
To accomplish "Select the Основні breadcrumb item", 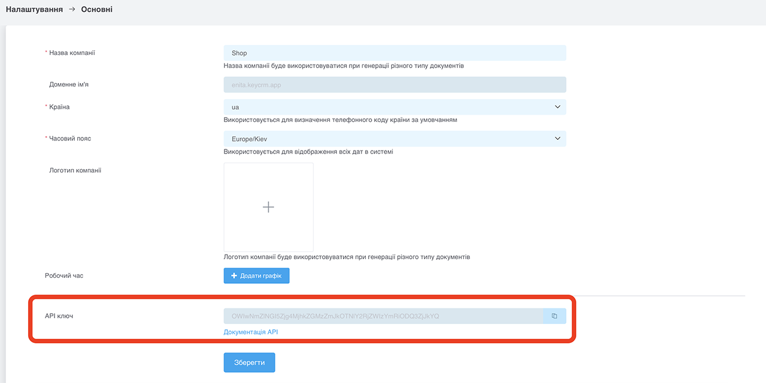I will pyautogui.click(x=97, y=10).
